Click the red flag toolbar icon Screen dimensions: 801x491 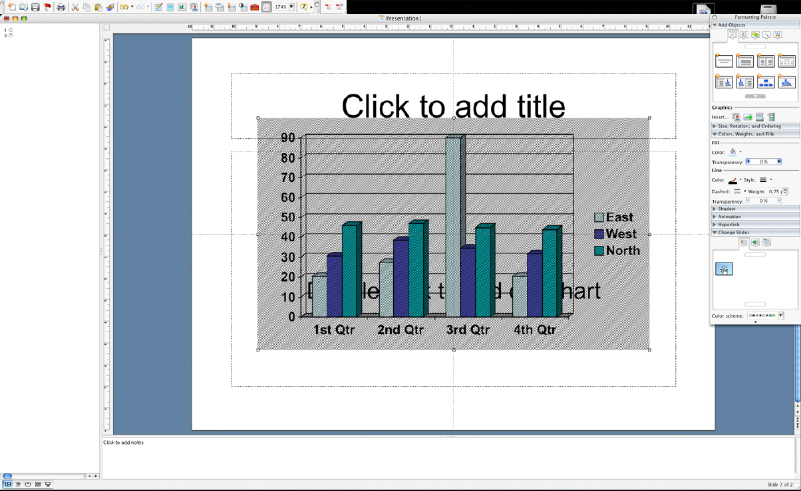tap(47, 7)
